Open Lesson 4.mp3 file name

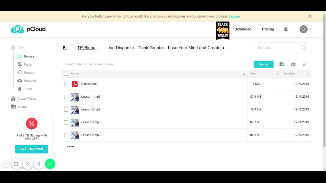tap(91, 135)
